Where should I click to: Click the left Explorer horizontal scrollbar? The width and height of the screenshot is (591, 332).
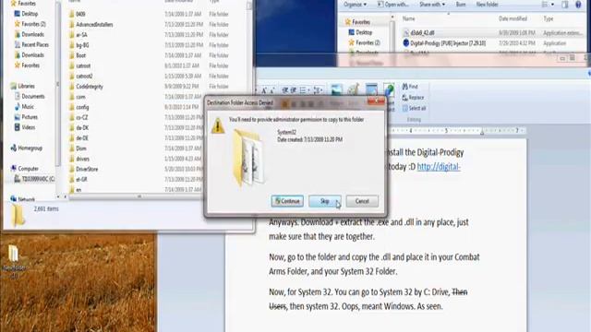point(139,196)
